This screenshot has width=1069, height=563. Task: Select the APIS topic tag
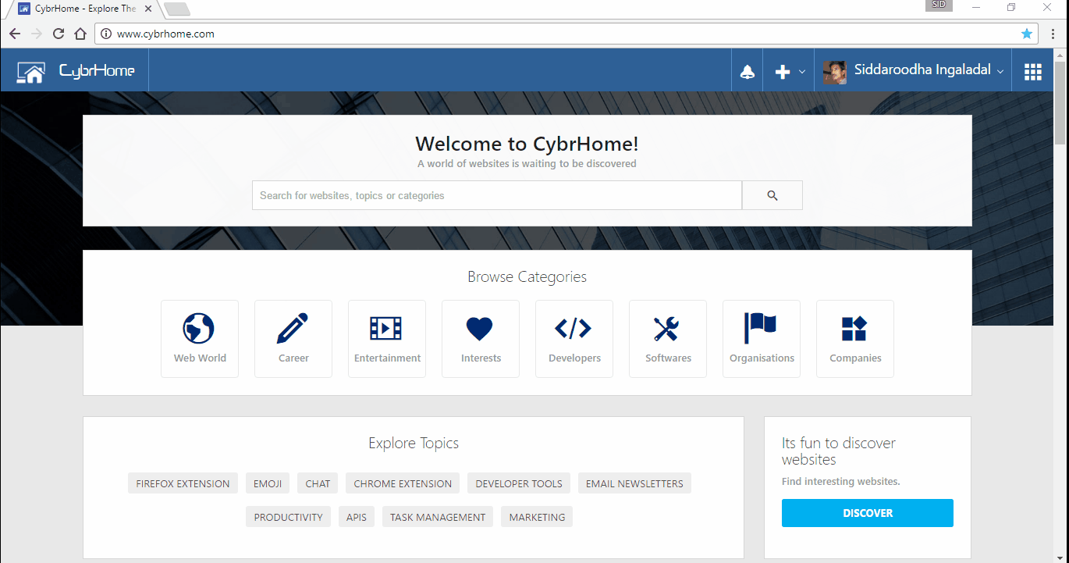pos(357,517)
